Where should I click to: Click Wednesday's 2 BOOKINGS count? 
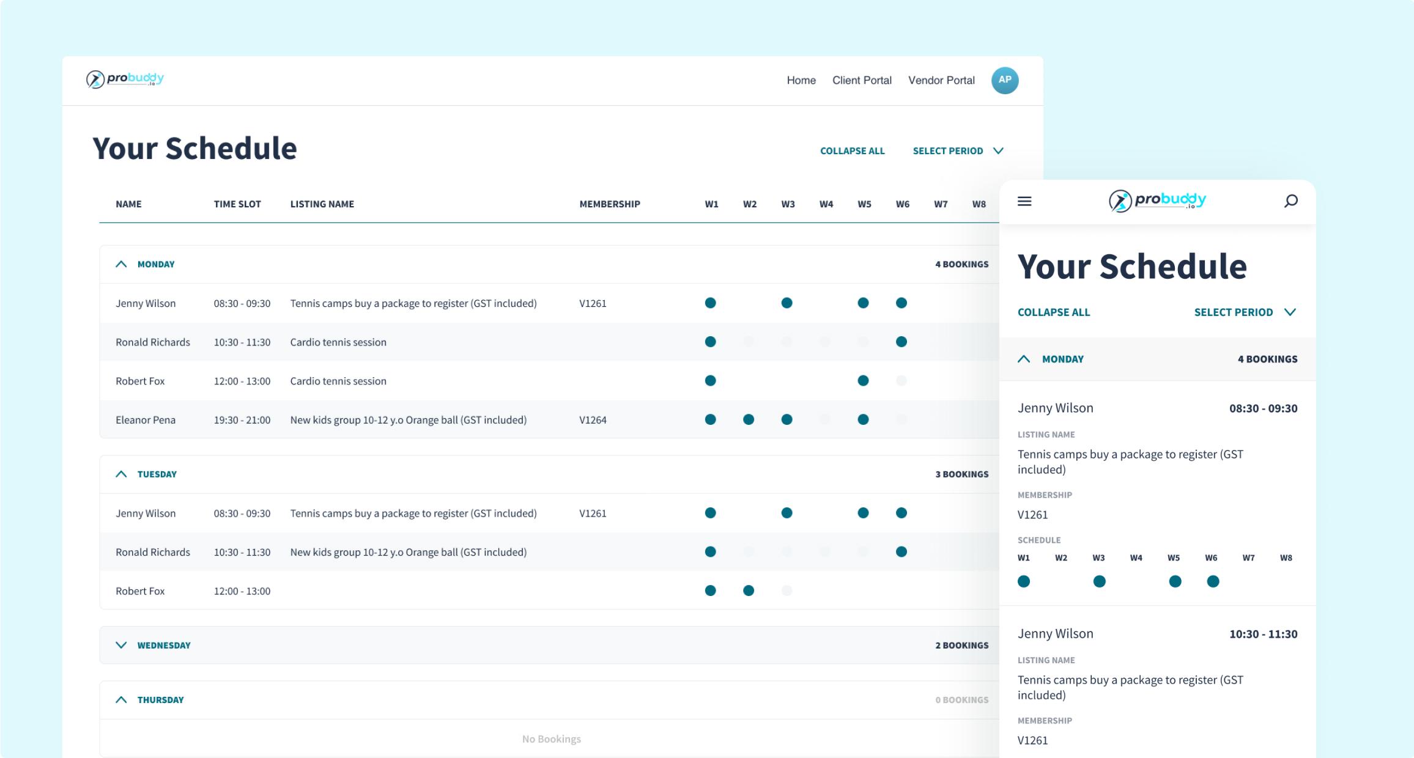(961, 646)
